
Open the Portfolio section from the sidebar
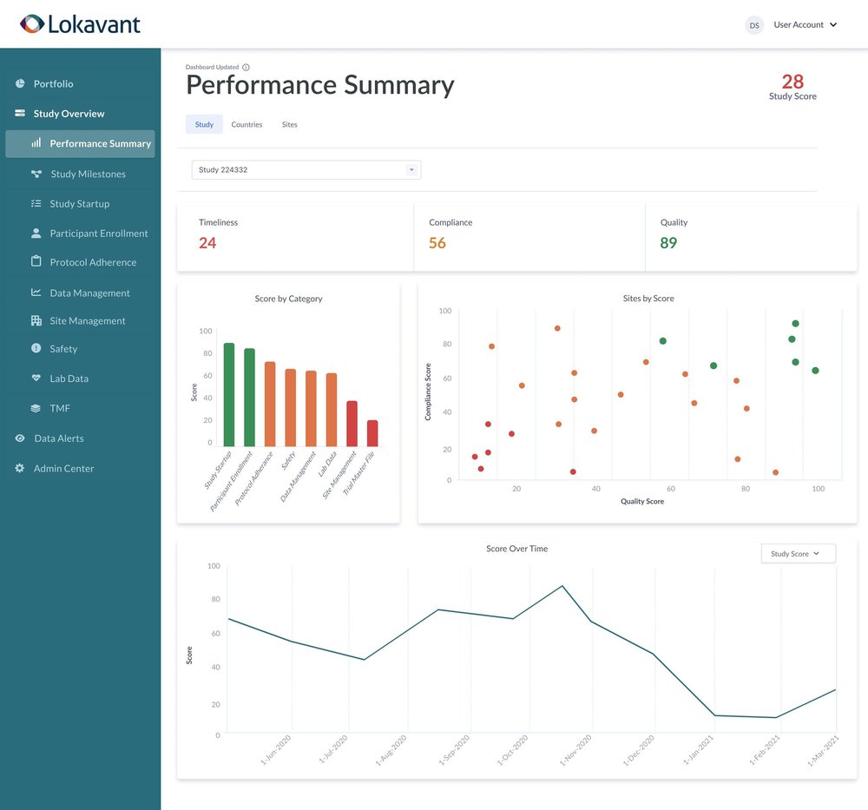pos(52,83)
